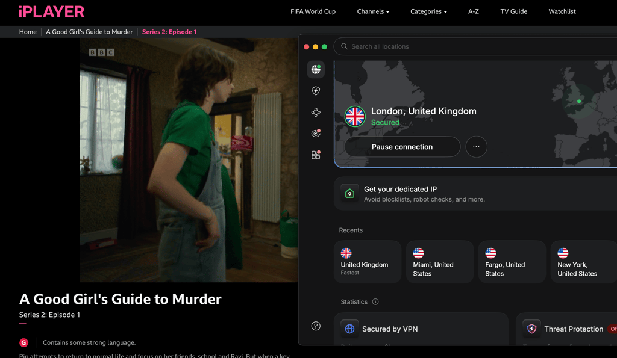Click A Good Girl's Guide to Murder title
The height and width of the screenshot is (358, 617).
pos(120,300)
